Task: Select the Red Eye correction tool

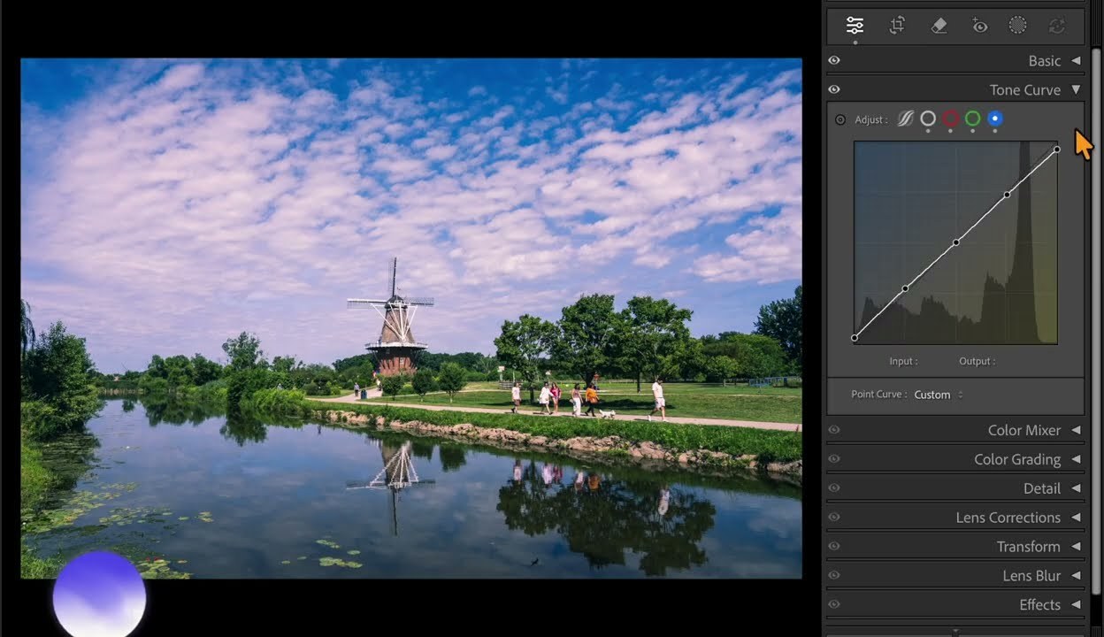Action: tap(980, 26)
